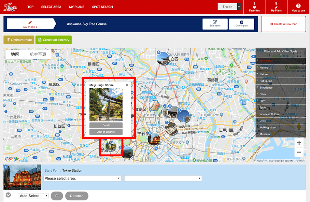This screenshot has width=310, height=202.
Task: Toggle Experience spots filter
Action: (281, 87)
